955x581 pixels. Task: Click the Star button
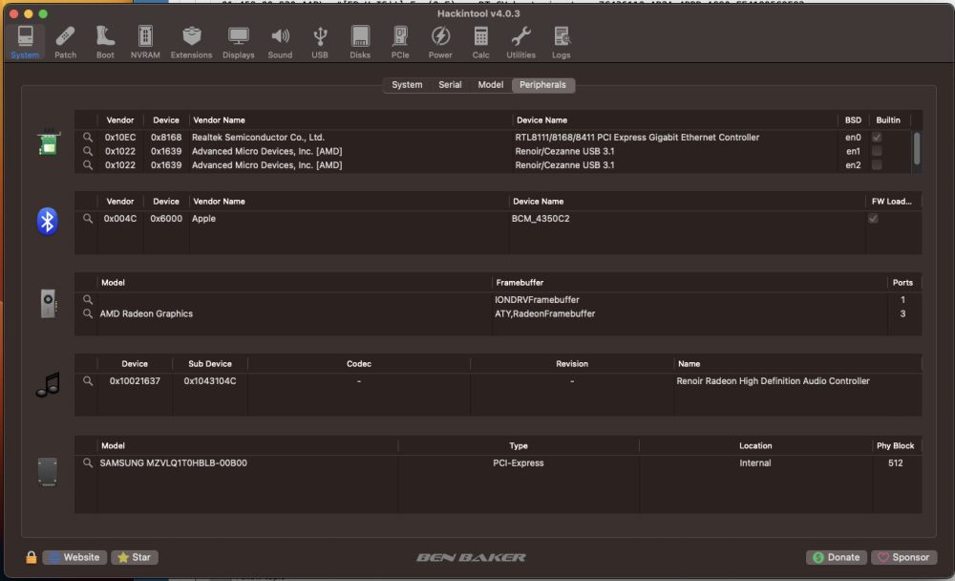(x=135, y=557)
